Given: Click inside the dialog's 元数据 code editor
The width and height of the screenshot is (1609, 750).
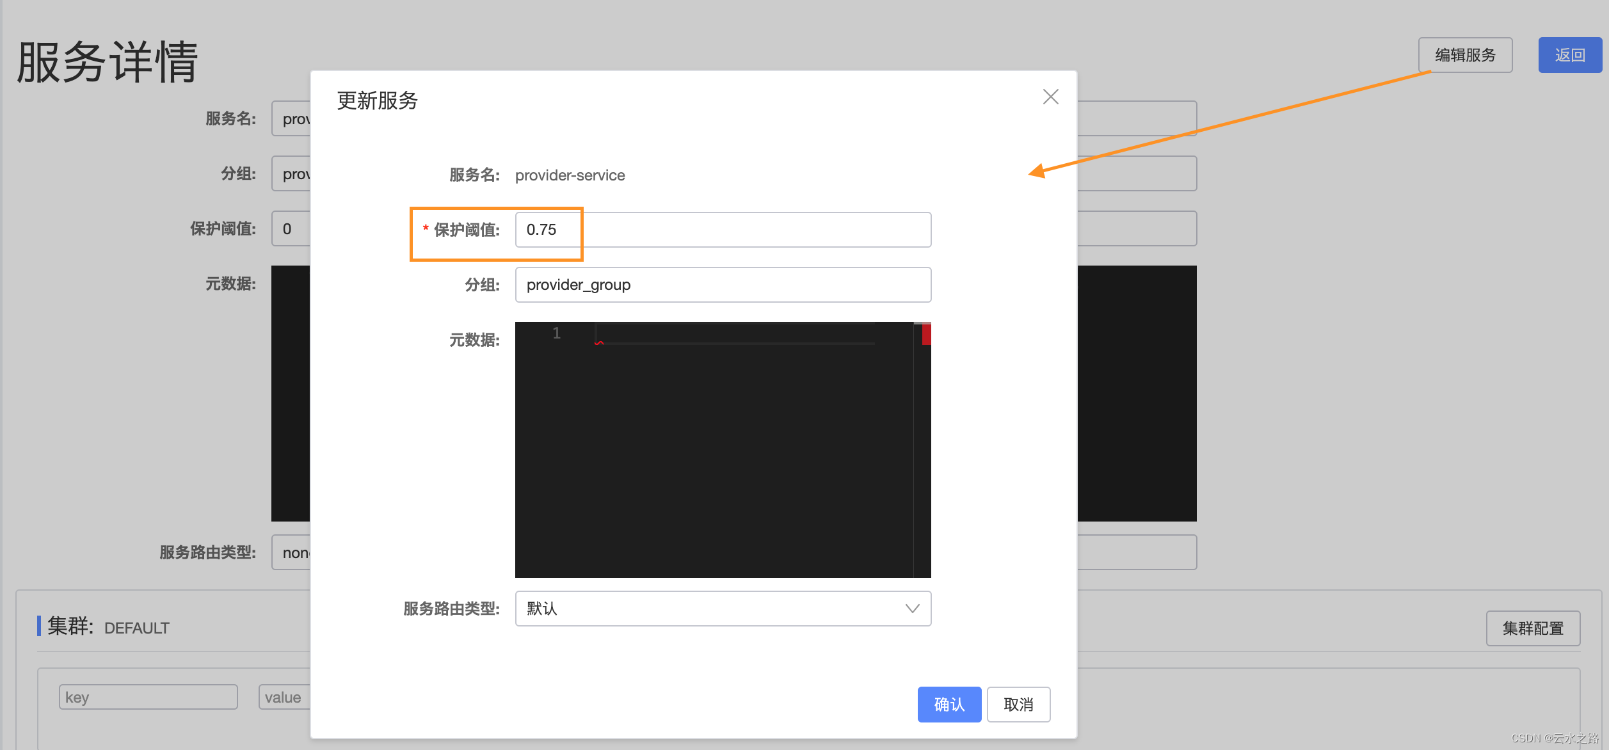Looking at the screenshot, I should click(714, 448).
